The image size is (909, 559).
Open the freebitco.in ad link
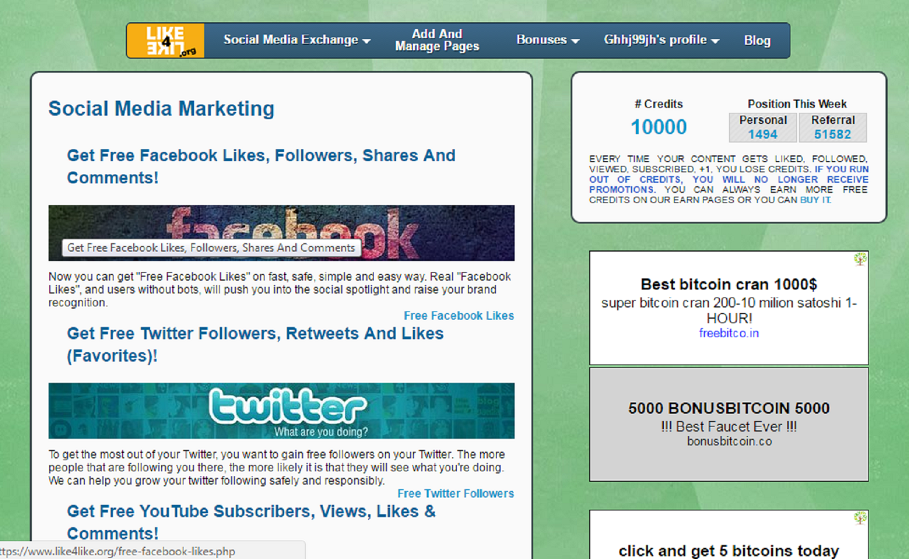729,333
